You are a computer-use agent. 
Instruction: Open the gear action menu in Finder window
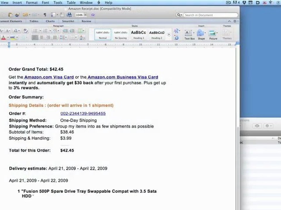(x=268, y=126)
